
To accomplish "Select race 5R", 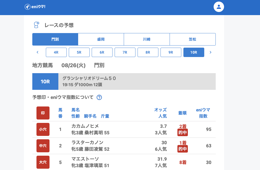I will pos(79,52).
